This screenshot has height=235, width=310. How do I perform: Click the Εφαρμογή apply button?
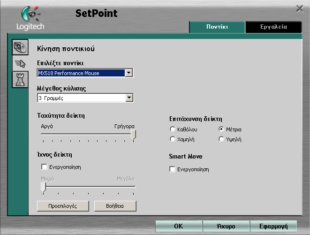point(273,226)
